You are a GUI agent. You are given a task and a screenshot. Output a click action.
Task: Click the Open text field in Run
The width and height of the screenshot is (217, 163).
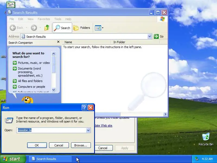point(51,130)
